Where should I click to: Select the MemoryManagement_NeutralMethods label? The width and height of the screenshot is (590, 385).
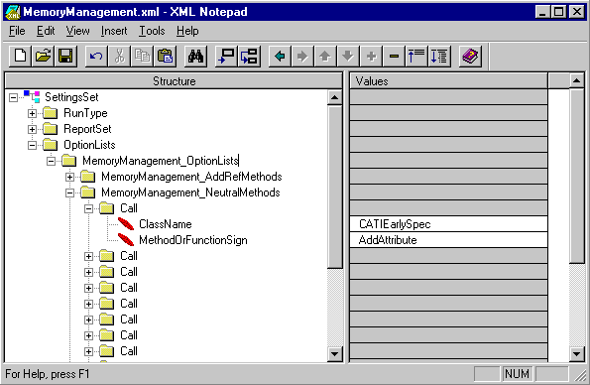190,192
